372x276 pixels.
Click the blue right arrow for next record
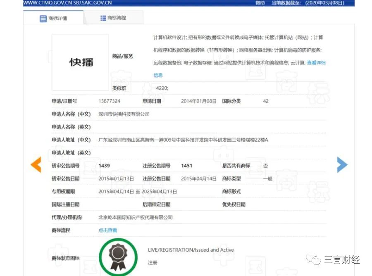(x=342, y=164)
